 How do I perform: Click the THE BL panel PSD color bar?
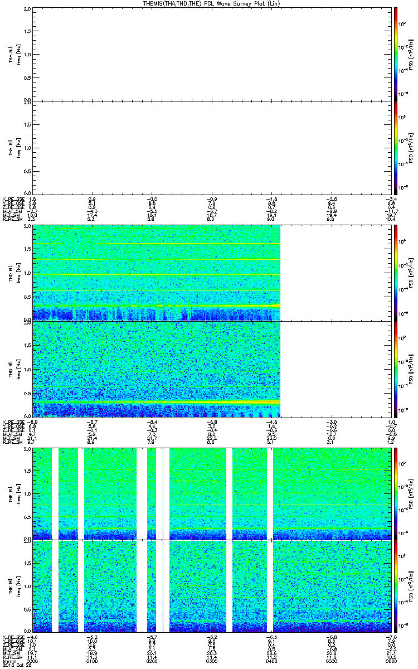point(395,493)
